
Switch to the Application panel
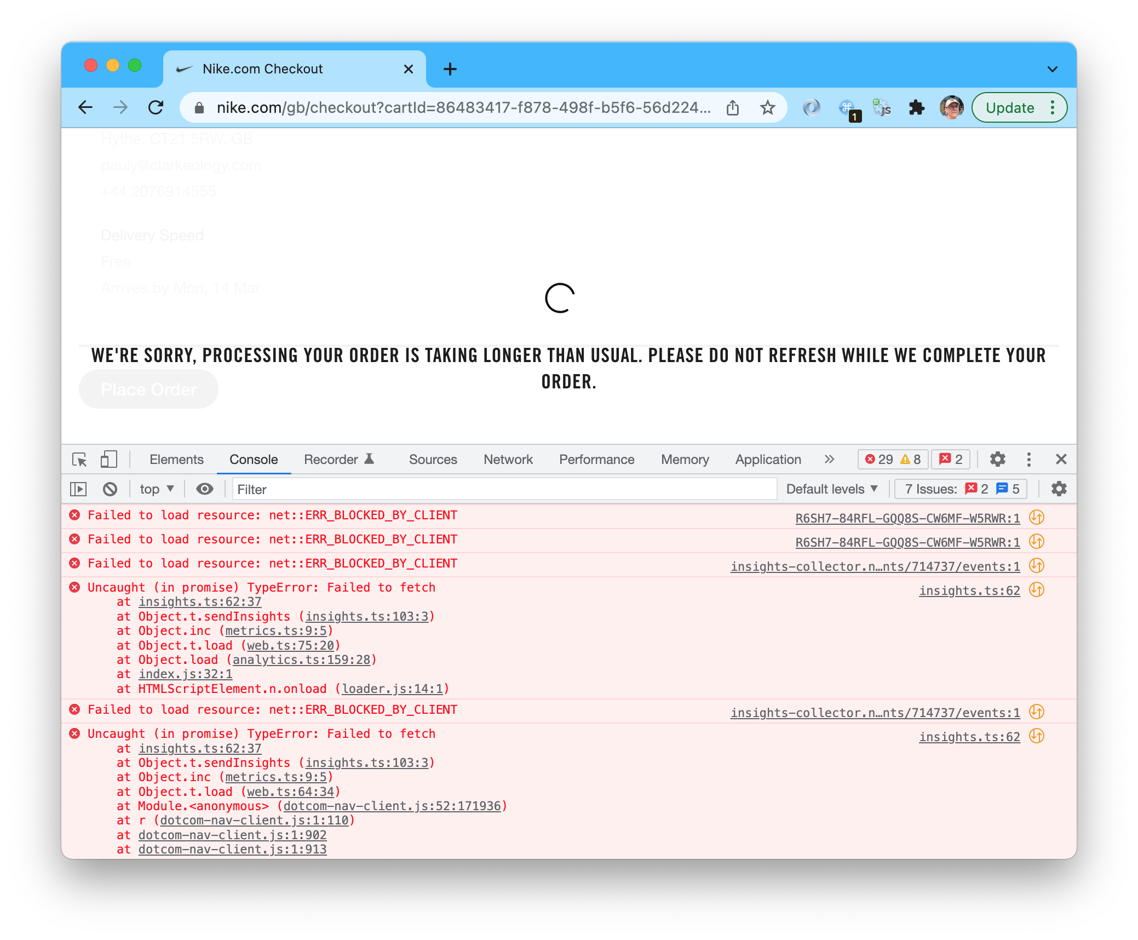coord(768,460)
